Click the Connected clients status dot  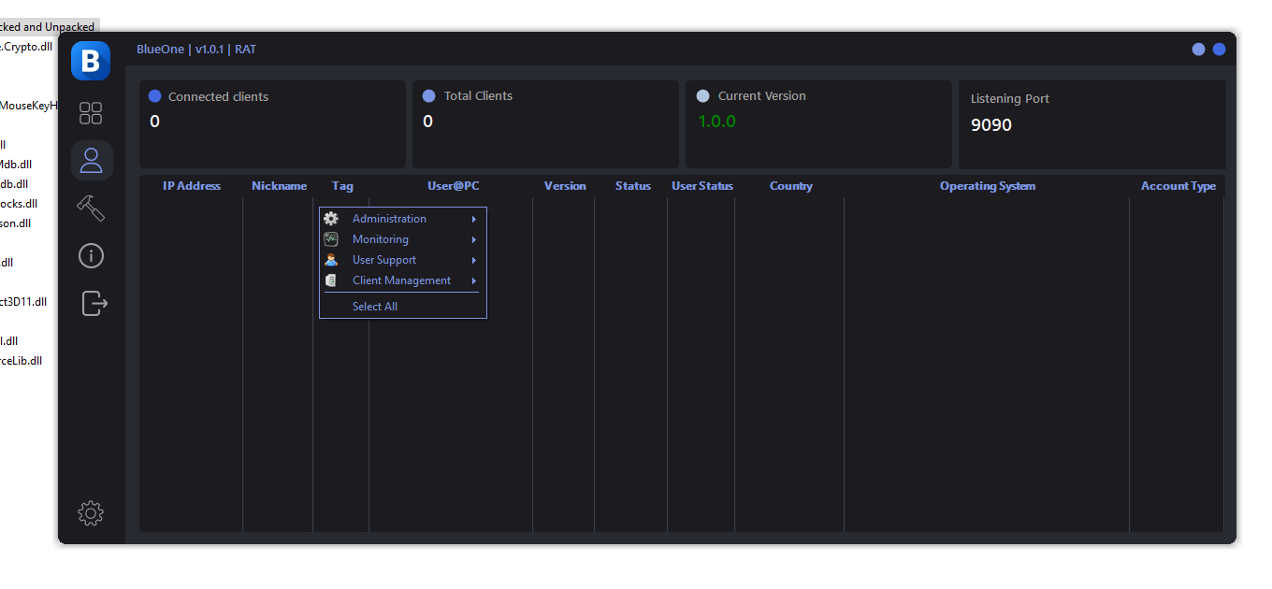point(154,94)
